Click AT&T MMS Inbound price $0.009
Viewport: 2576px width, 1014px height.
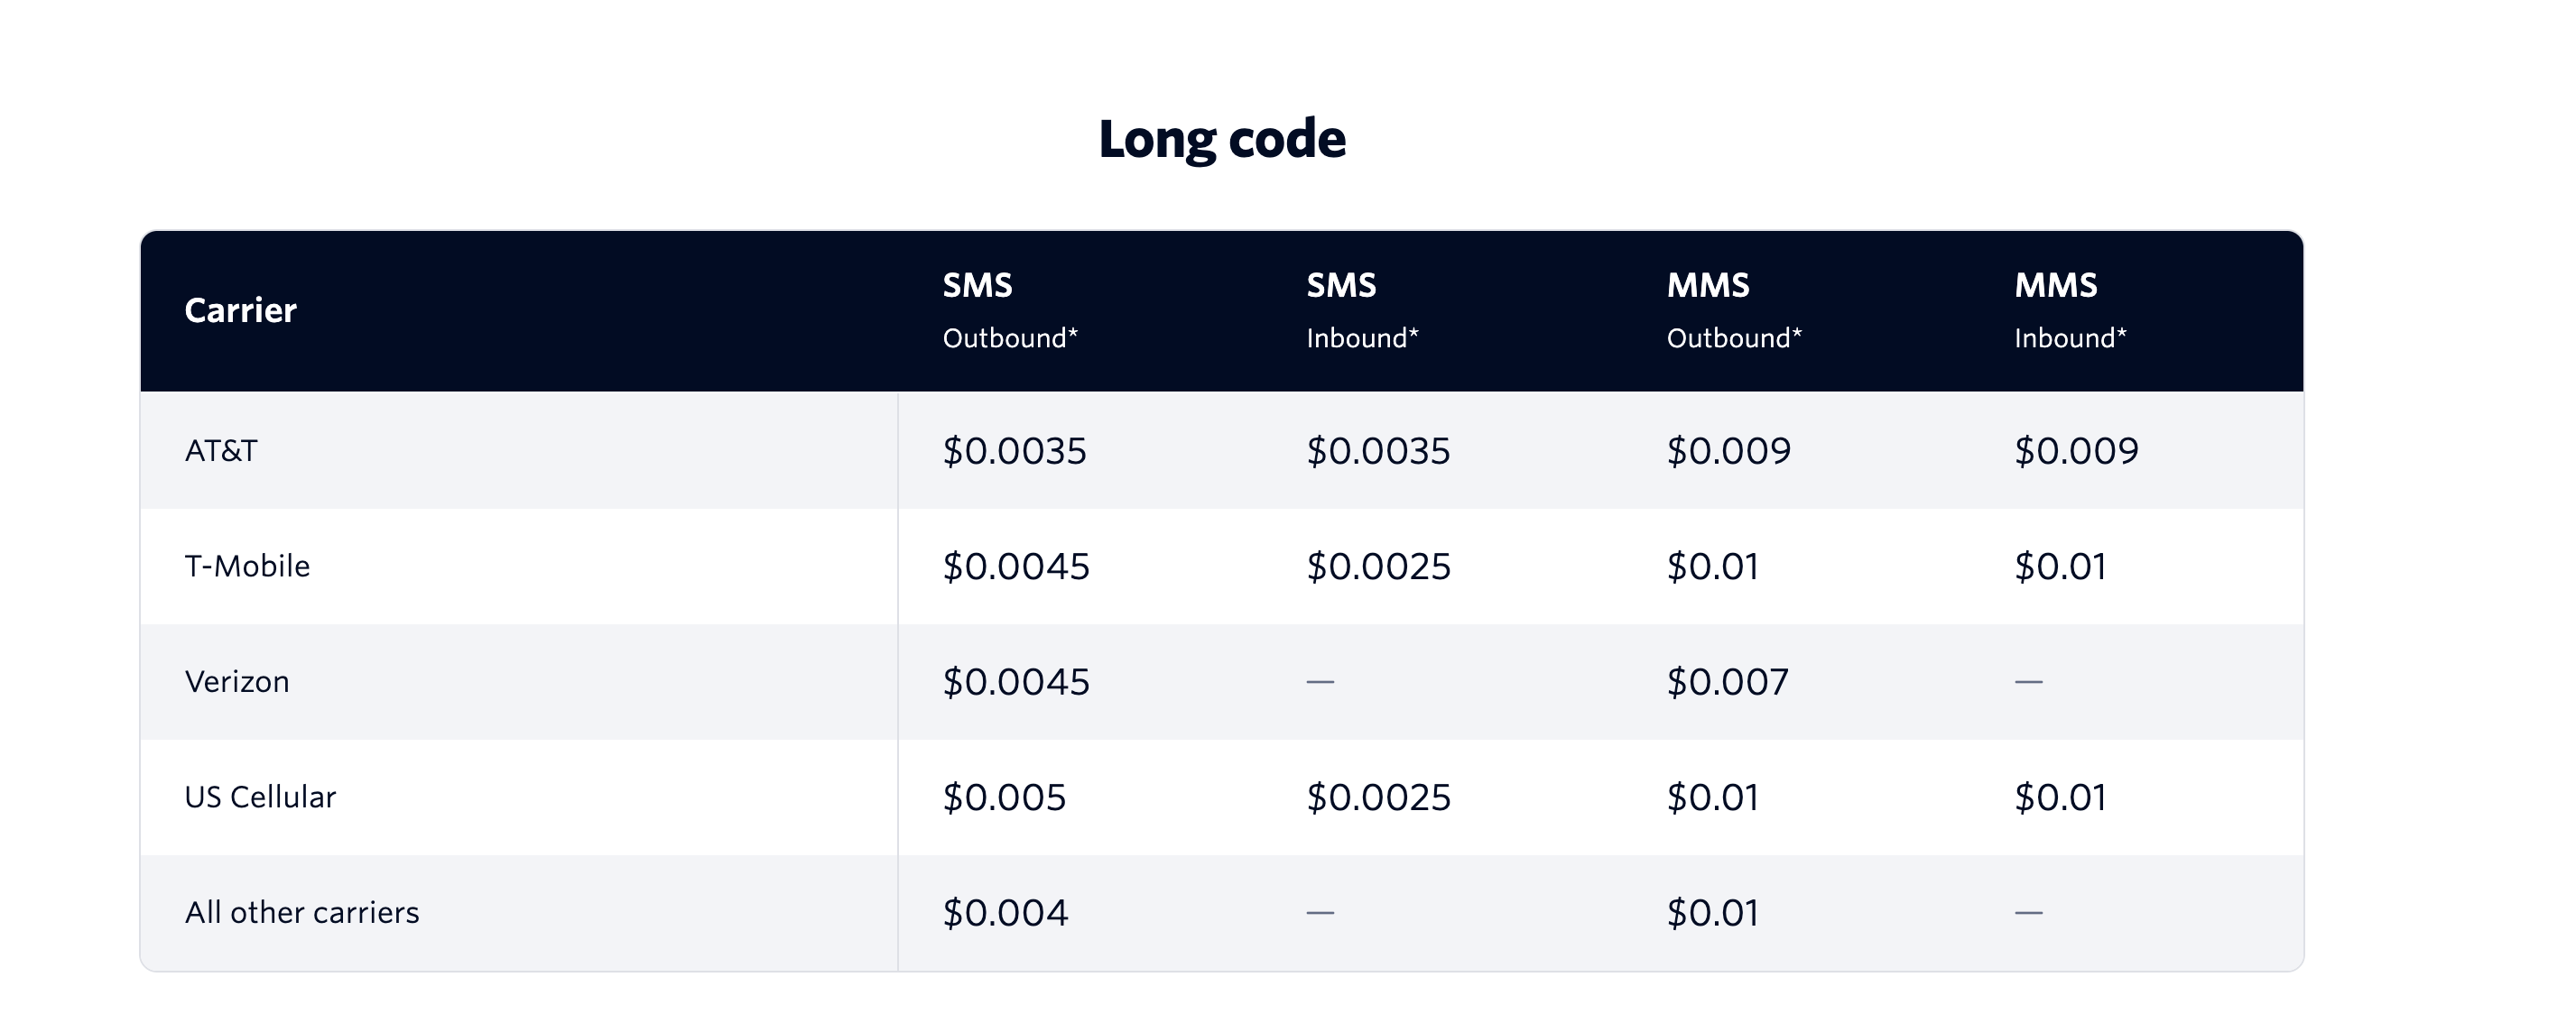tap(2076, 450)
